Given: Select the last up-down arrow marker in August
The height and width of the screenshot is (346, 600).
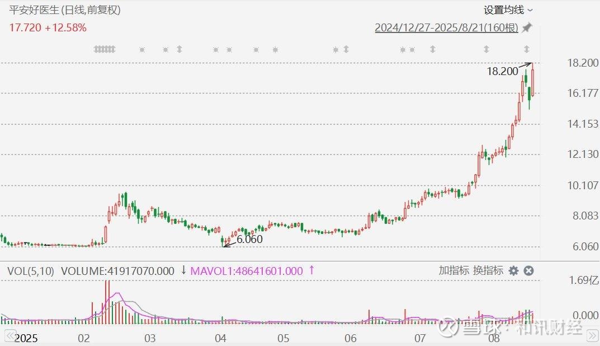Looking at the screenshot, I should [527, 49].
